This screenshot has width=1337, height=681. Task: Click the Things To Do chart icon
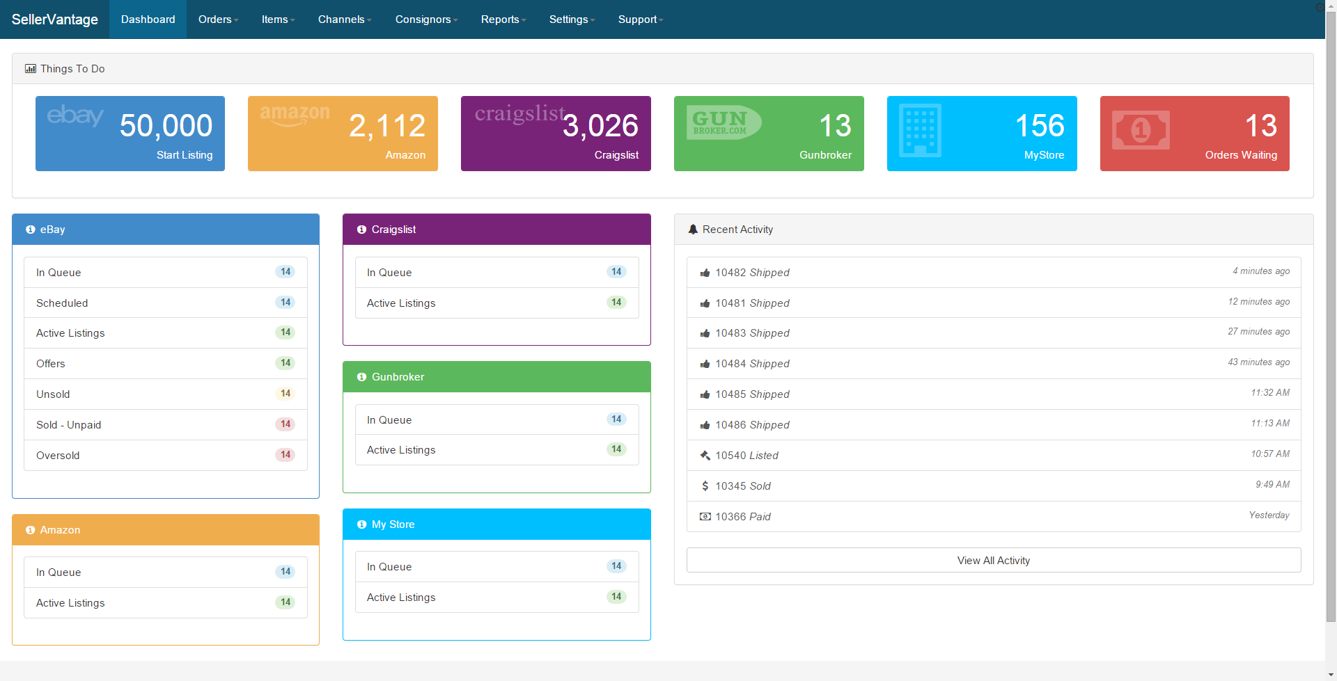click(x=31, y=69)
